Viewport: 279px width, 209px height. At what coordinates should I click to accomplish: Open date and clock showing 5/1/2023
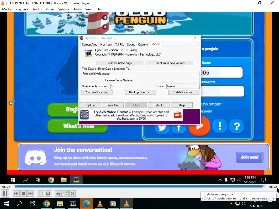click(x=256, y=204)
